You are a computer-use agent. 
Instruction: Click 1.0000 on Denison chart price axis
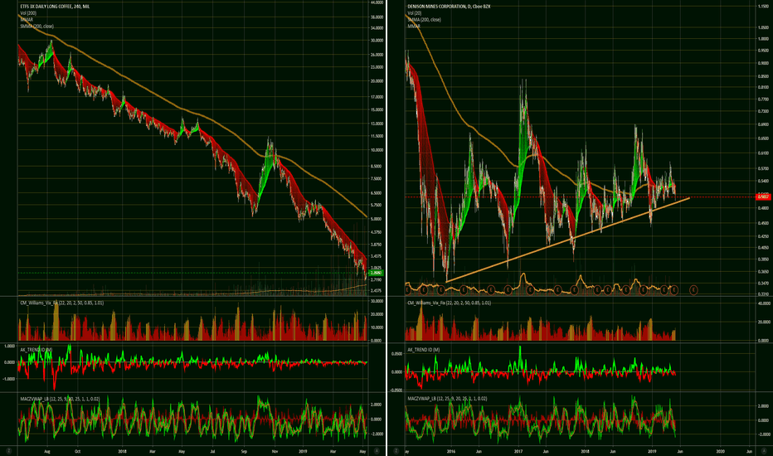(763, 38)
